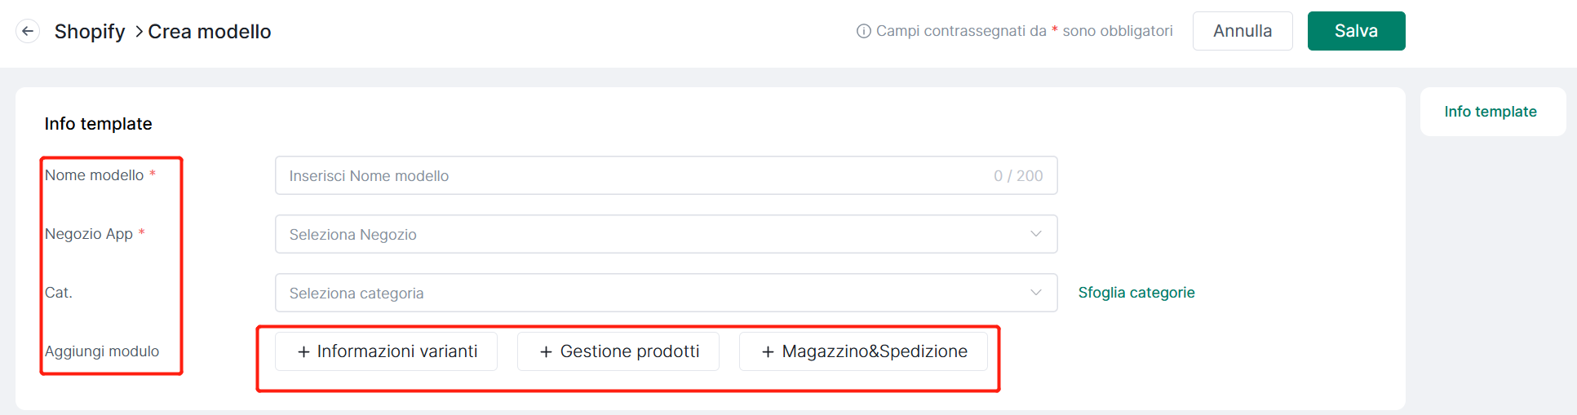Click the plus icon on Informazioni varianti
Viewport: 1577px width, 415px height.
[303, 351]
